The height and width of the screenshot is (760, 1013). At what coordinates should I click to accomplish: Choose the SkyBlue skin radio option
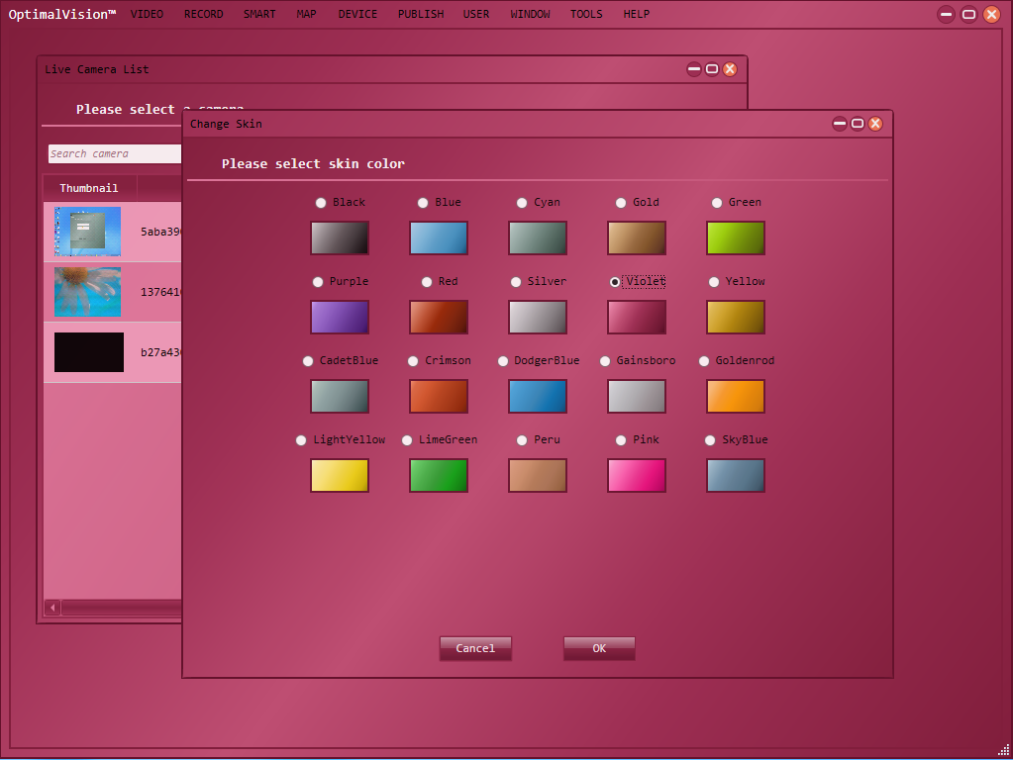pyautogui.click(x=710, y=440)
